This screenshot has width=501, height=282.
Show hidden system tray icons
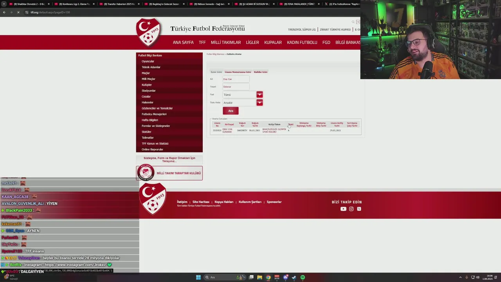(x=460, y=277)
